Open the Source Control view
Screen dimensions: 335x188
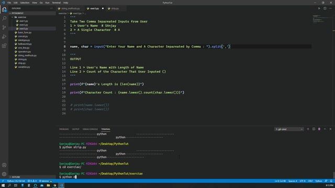click(x=4, y=28)
